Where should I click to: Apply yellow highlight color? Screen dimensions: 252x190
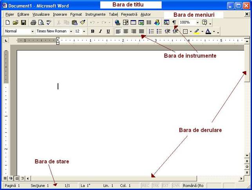click(197, 31)
